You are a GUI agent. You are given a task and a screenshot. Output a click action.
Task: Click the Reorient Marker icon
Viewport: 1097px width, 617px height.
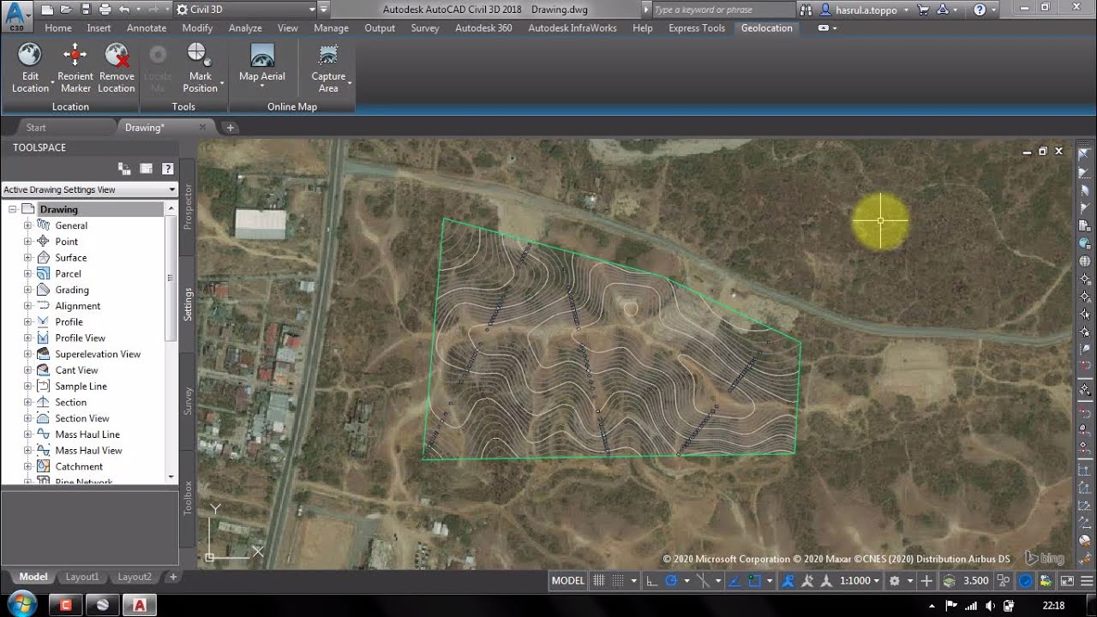pos(75,56)
